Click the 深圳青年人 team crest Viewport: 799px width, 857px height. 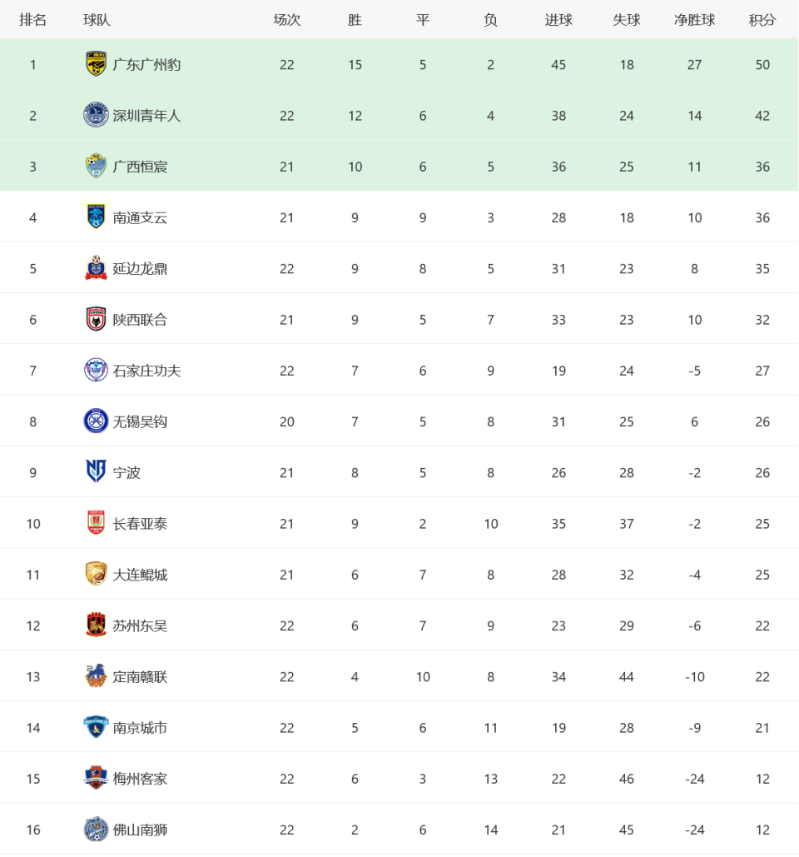(x=96, y=115)
